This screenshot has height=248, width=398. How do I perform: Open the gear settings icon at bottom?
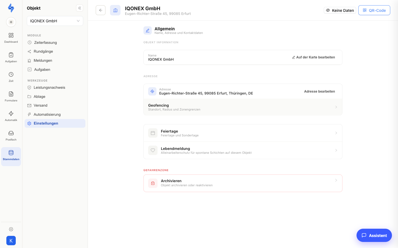pyautogui.click(x=11, y=229)
